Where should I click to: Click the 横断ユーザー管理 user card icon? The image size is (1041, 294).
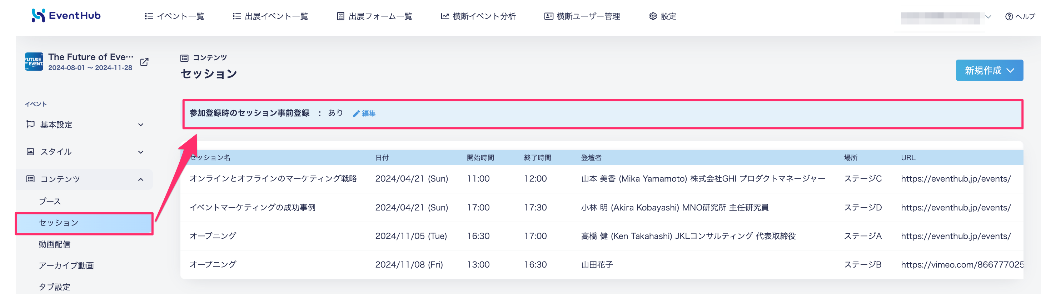pyautogui.click(x=548, y=16)
